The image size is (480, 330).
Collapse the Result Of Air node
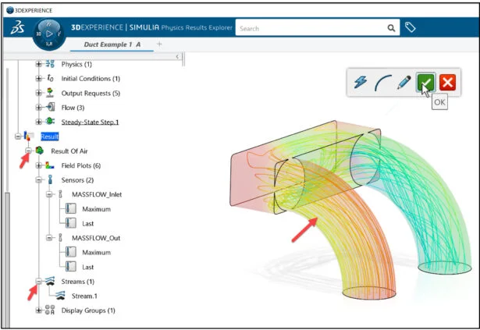(x=28, y=151)
